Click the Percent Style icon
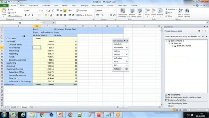This screenshot has width=209, height=118. coord(102,15)
